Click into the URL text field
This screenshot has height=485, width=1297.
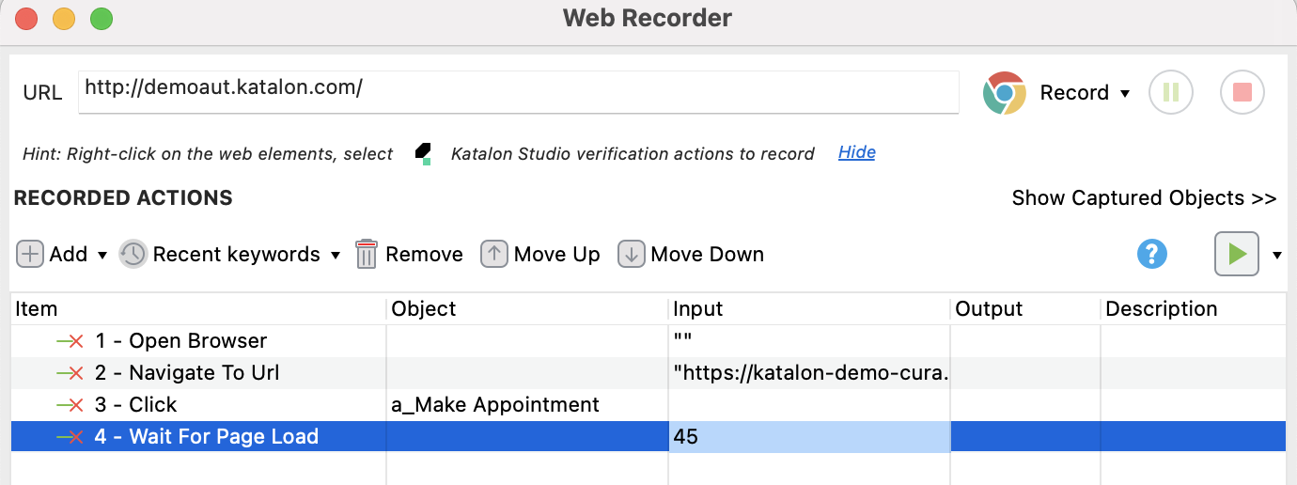[517, 90]
